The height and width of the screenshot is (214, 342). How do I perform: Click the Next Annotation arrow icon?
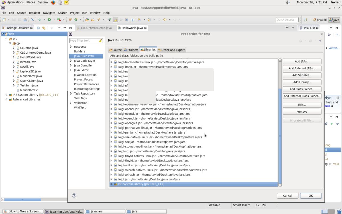click(139, 20)
